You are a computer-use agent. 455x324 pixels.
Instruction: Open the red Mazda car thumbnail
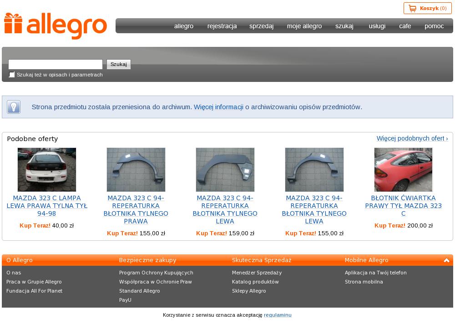[x=403, y=170]
